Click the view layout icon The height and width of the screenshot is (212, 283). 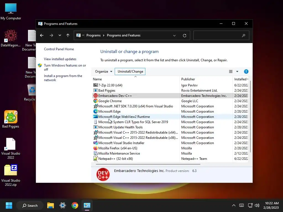[x=231, y=71]
